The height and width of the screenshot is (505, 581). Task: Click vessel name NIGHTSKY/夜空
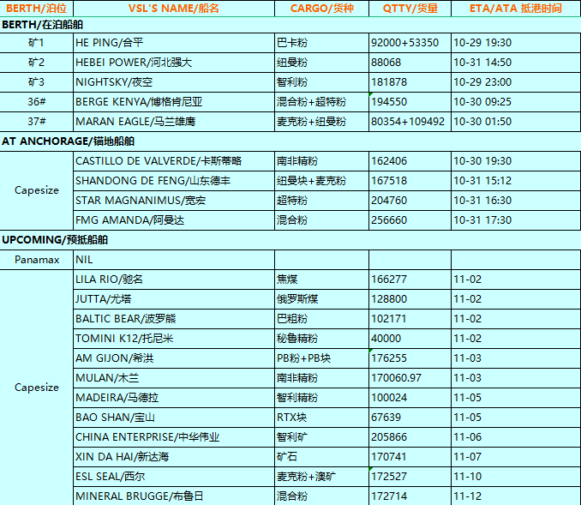pos(114,82)
